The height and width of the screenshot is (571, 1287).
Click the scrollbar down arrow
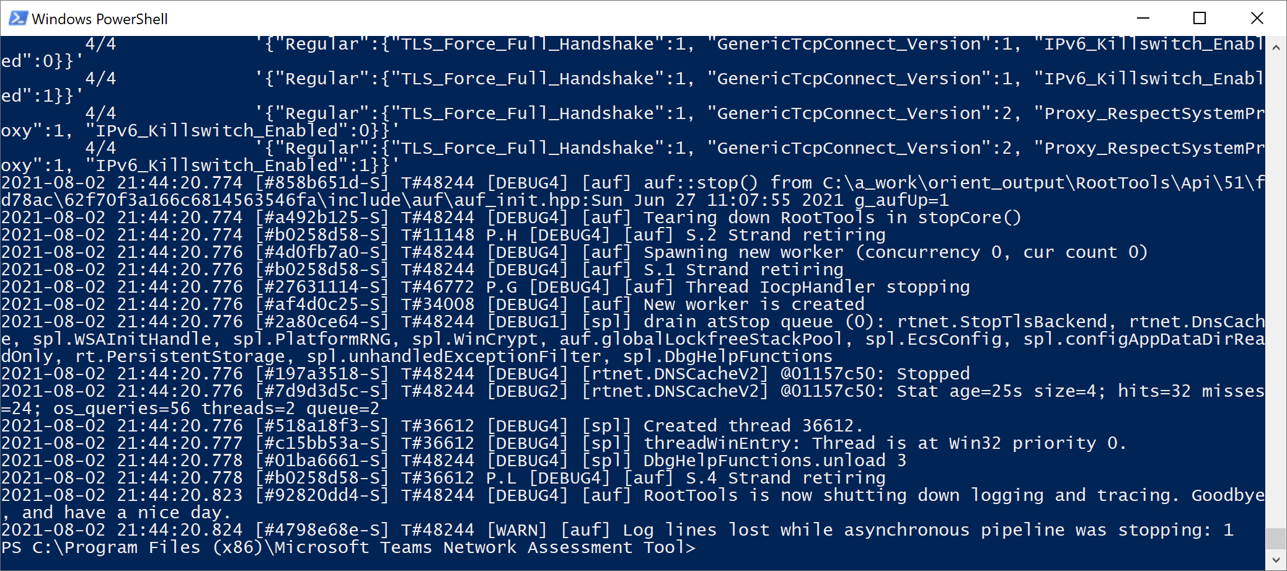[1276, 559]
